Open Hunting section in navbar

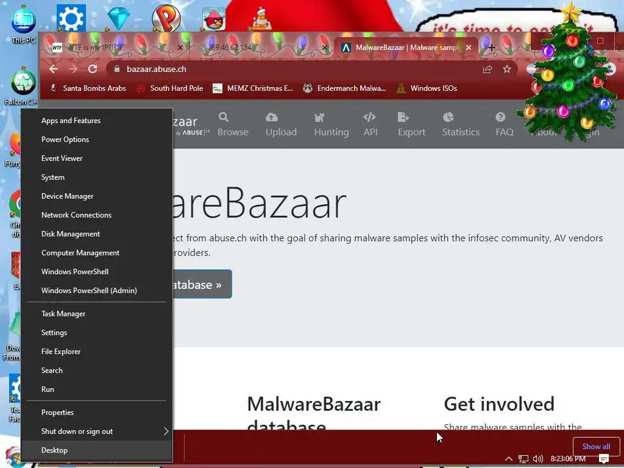pyautogui.click(x=331, y=124)
